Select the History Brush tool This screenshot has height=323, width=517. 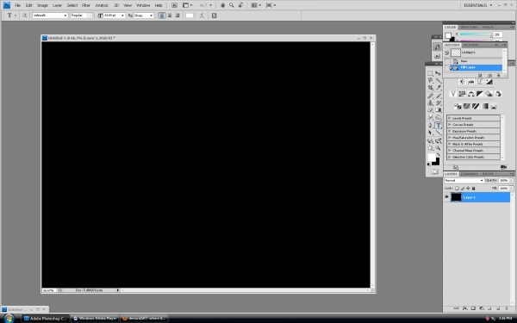tap(439, 102)
